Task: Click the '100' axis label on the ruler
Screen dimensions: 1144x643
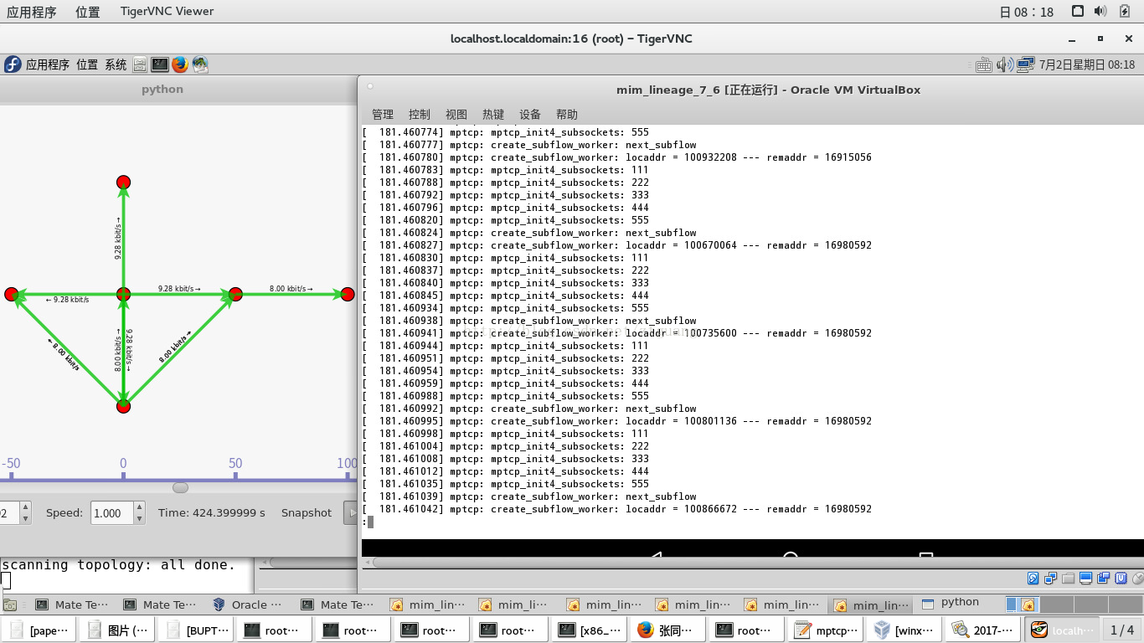Action: [347, 463]
